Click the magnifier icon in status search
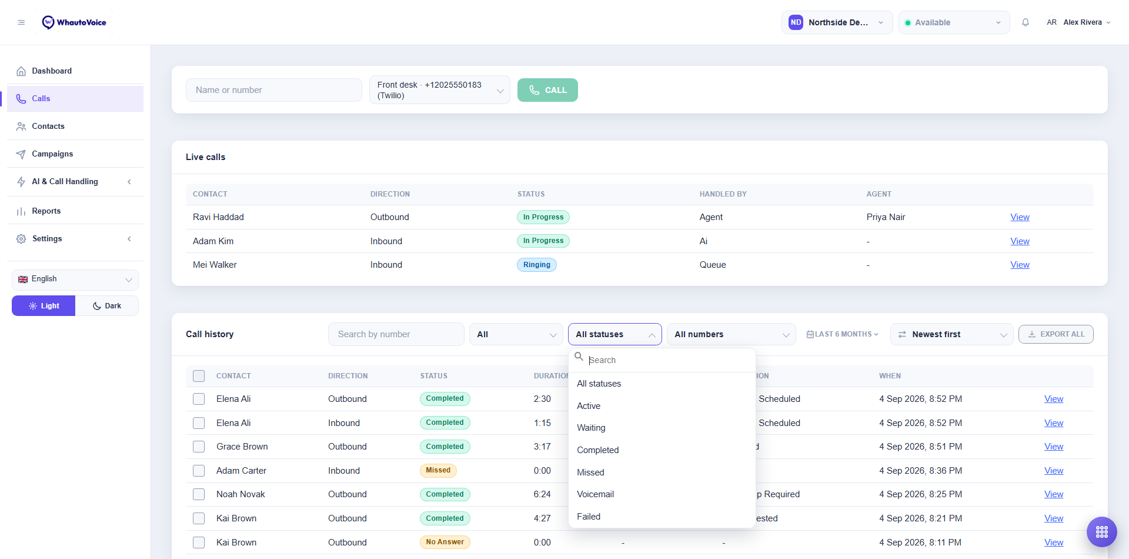The image size is (1129, 559). [x=579, y=357]
